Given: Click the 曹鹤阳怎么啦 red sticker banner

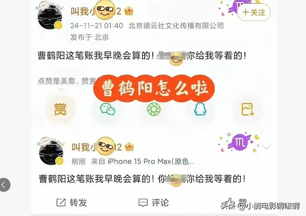Looking at the screenshot, I should coord(154,89).
